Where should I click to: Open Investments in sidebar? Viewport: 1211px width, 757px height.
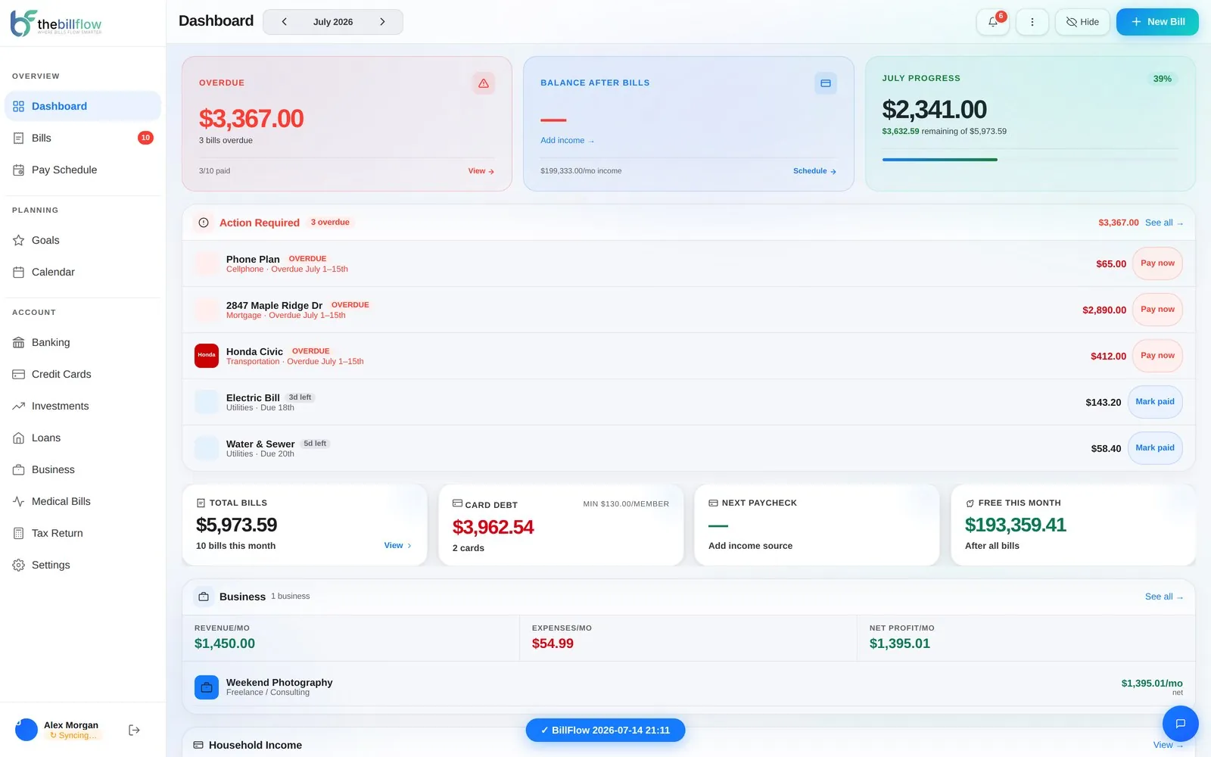[82, 406]
